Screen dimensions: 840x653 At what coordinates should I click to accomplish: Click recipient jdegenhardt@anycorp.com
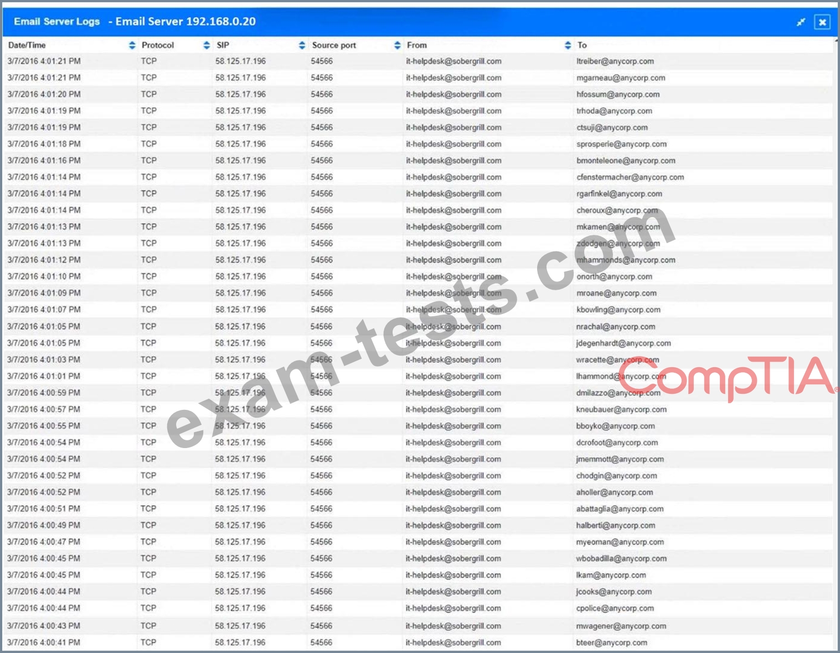(x=623, y=343)
